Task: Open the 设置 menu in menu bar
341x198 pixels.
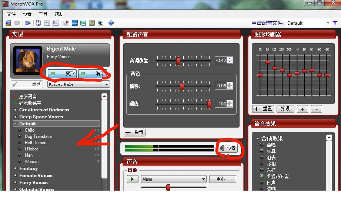Action: 27,14
